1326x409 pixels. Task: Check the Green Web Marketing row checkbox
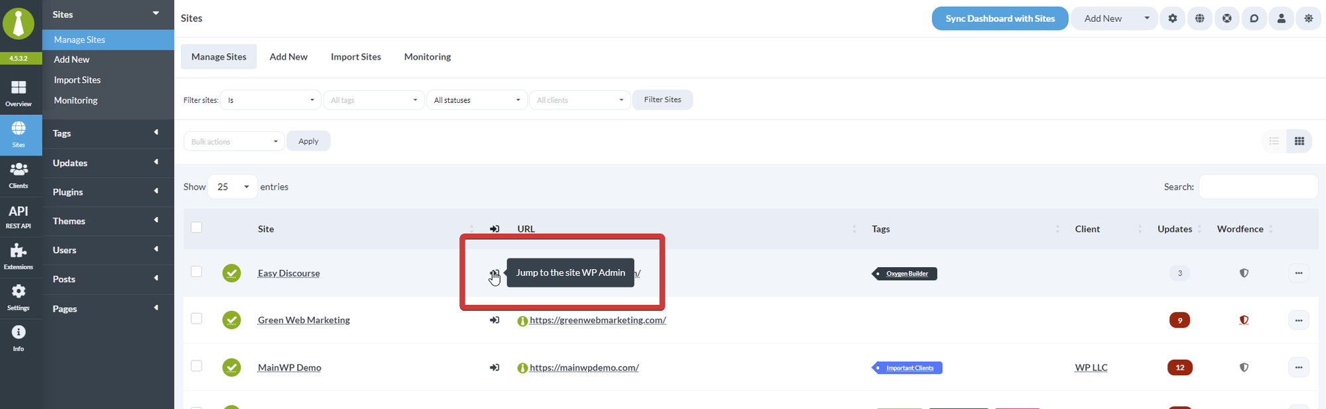click(196, 318)
